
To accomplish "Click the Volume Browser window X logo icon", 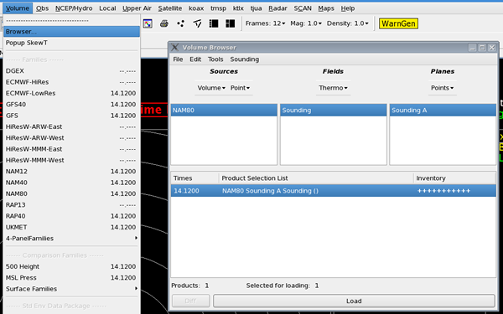I will click(x=175, y=48).
